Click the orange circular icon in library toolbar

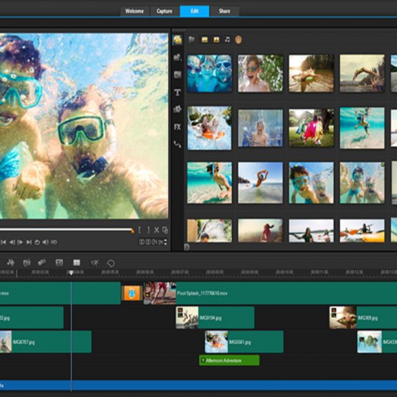238,39
